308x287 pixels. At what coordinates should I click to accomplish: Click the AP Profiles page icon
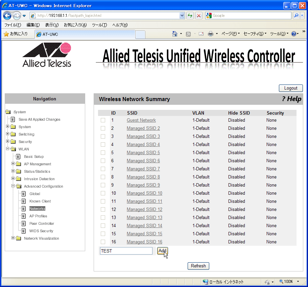pyautogui.click(x=24, y=216)
